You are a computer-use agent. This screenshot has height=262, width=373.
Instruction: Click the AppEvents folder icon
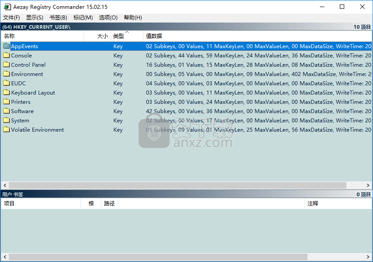[x=7, y=46]
